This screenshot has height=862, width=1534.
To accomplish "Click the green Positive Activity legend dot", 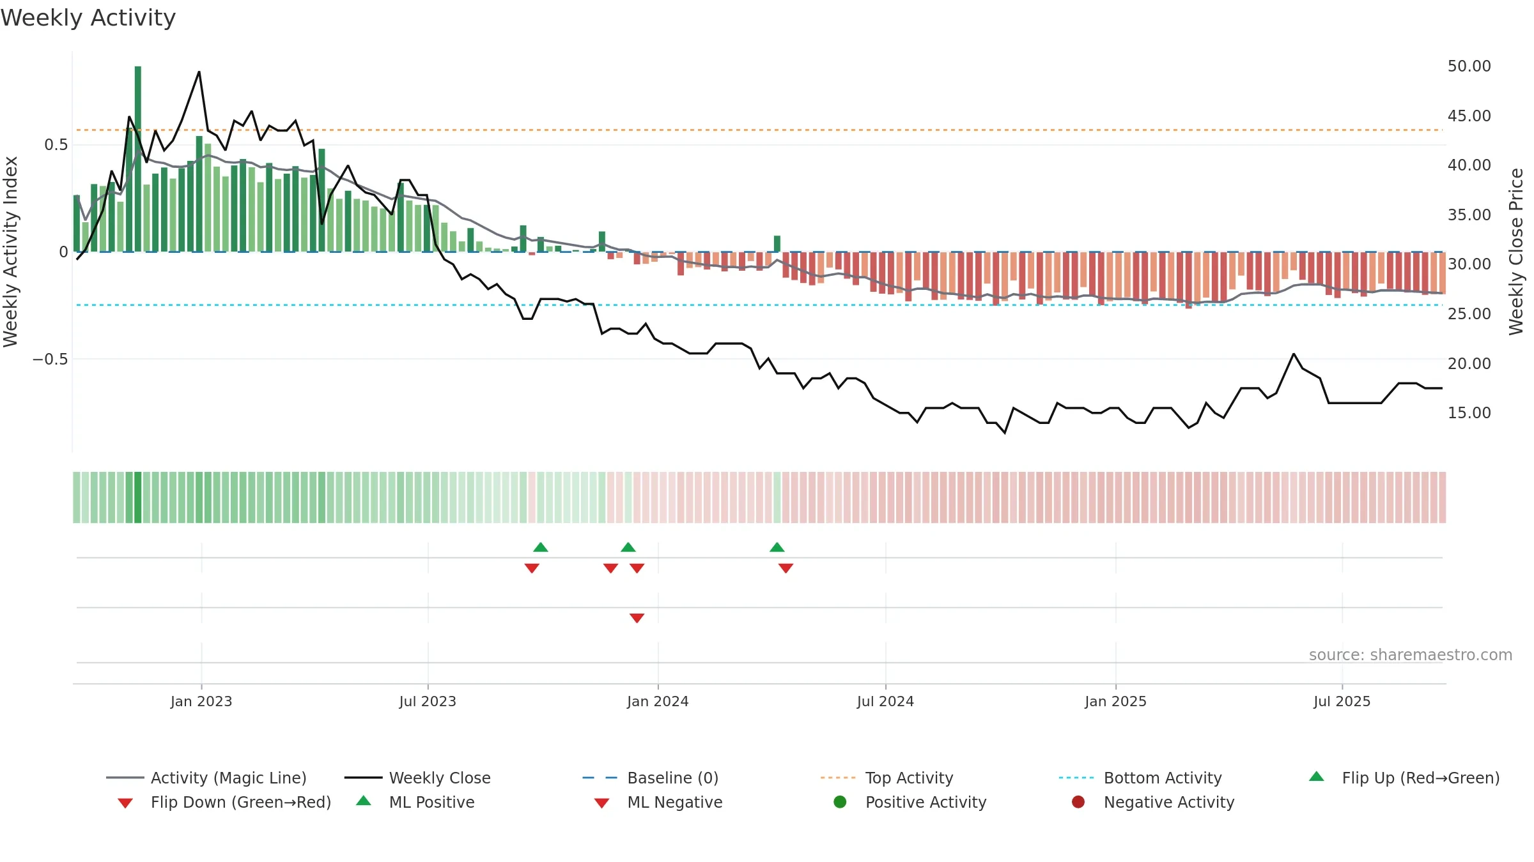I will (840, 802).
